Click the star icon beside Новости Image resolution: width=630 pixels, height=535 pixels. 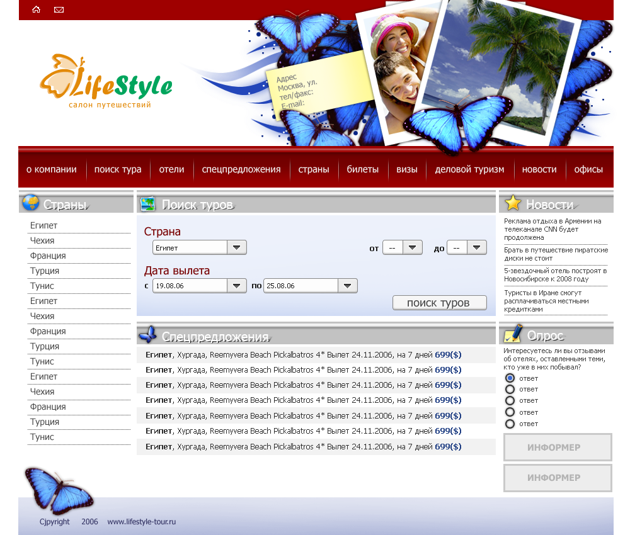513,203
